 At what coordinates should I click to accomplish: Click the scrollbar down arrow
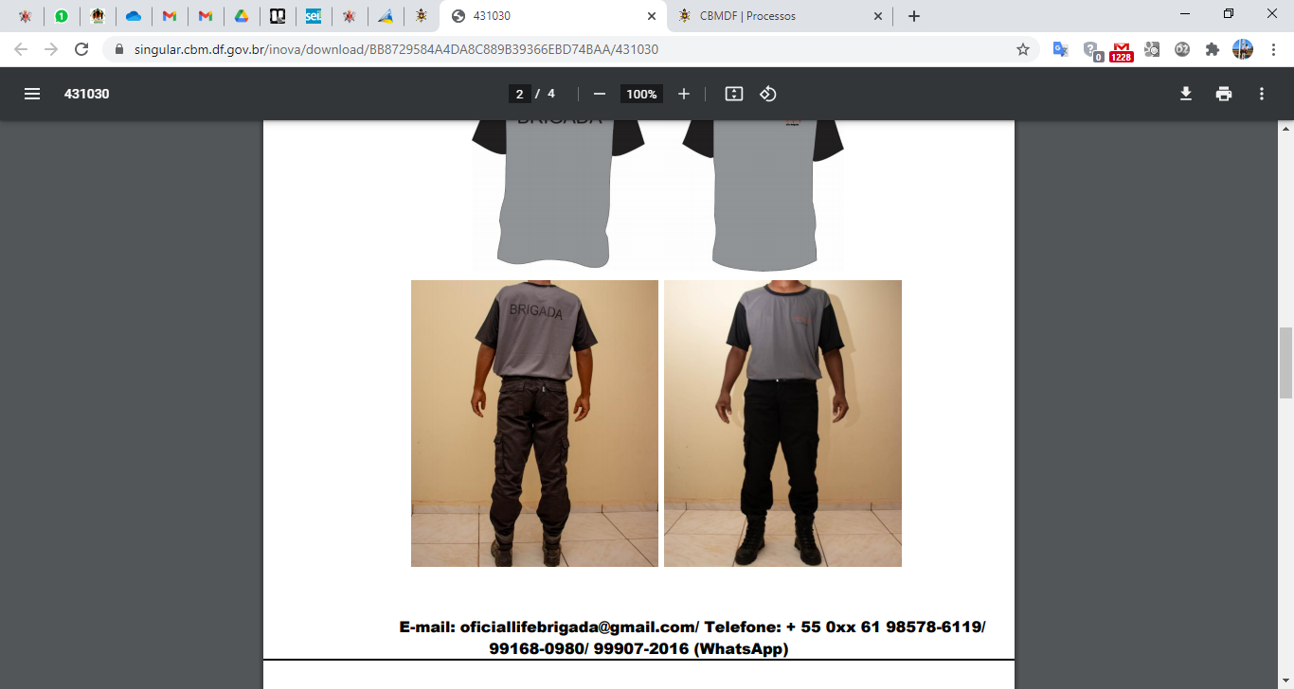[1285, 681]
